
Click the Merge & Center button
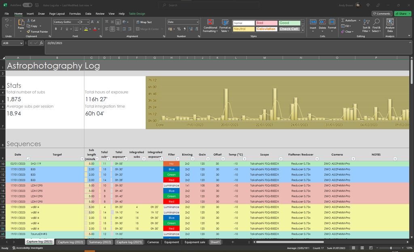(x=148, y=29)
